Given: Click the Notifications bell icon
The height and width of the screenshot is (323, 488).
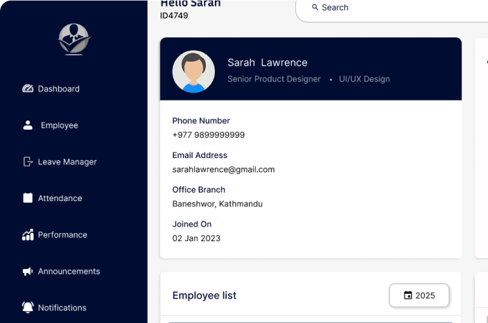Looking at the screenshot, I should 28,307.
